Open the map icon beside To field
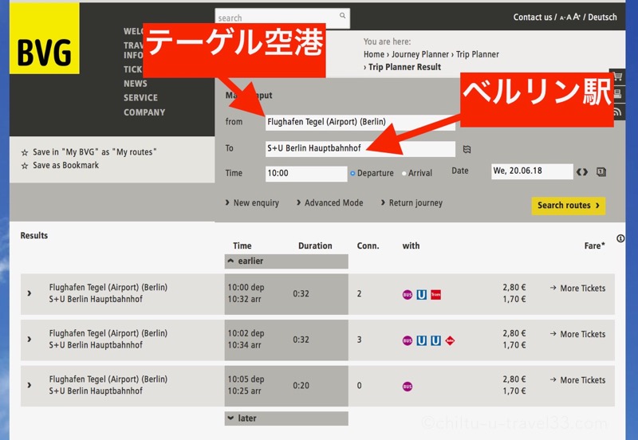638x440 pixels. (x=467, y=149)
